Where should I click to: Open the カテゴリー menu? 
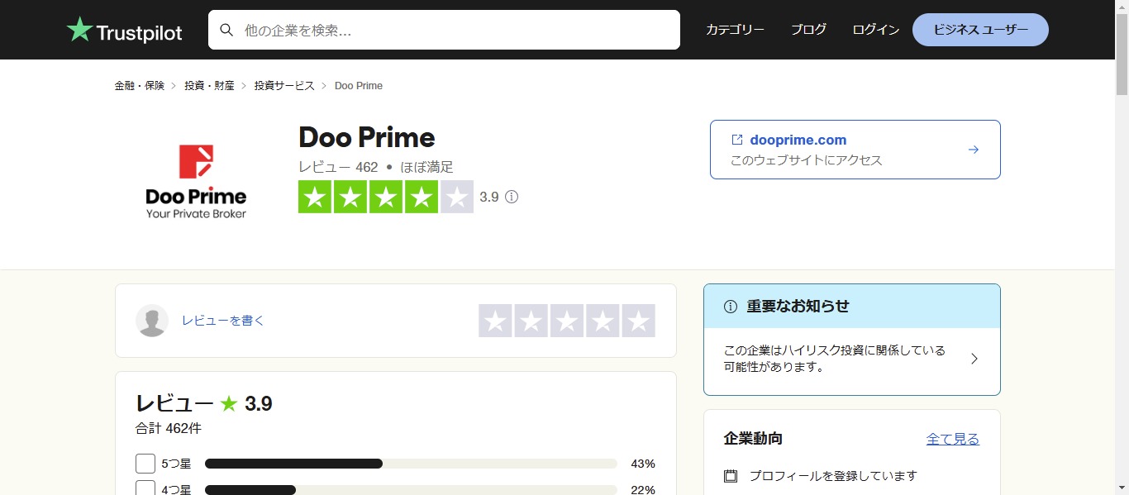(x=734, y=29)
